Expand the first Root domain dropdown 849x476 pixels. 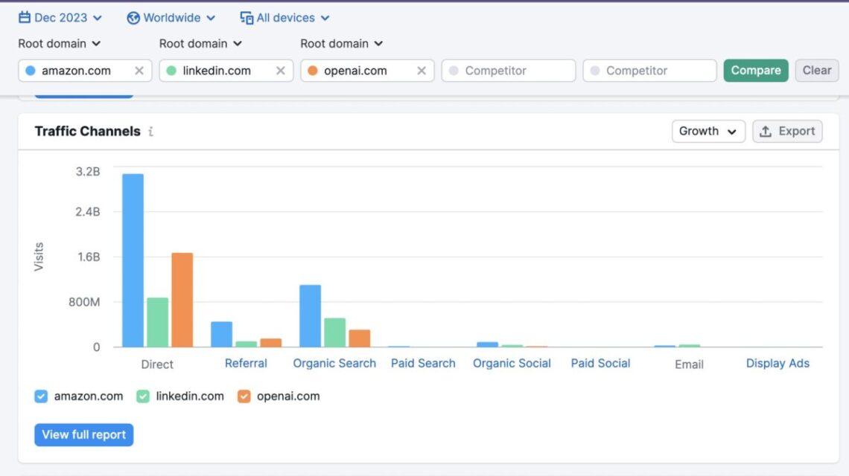[60, 43]
